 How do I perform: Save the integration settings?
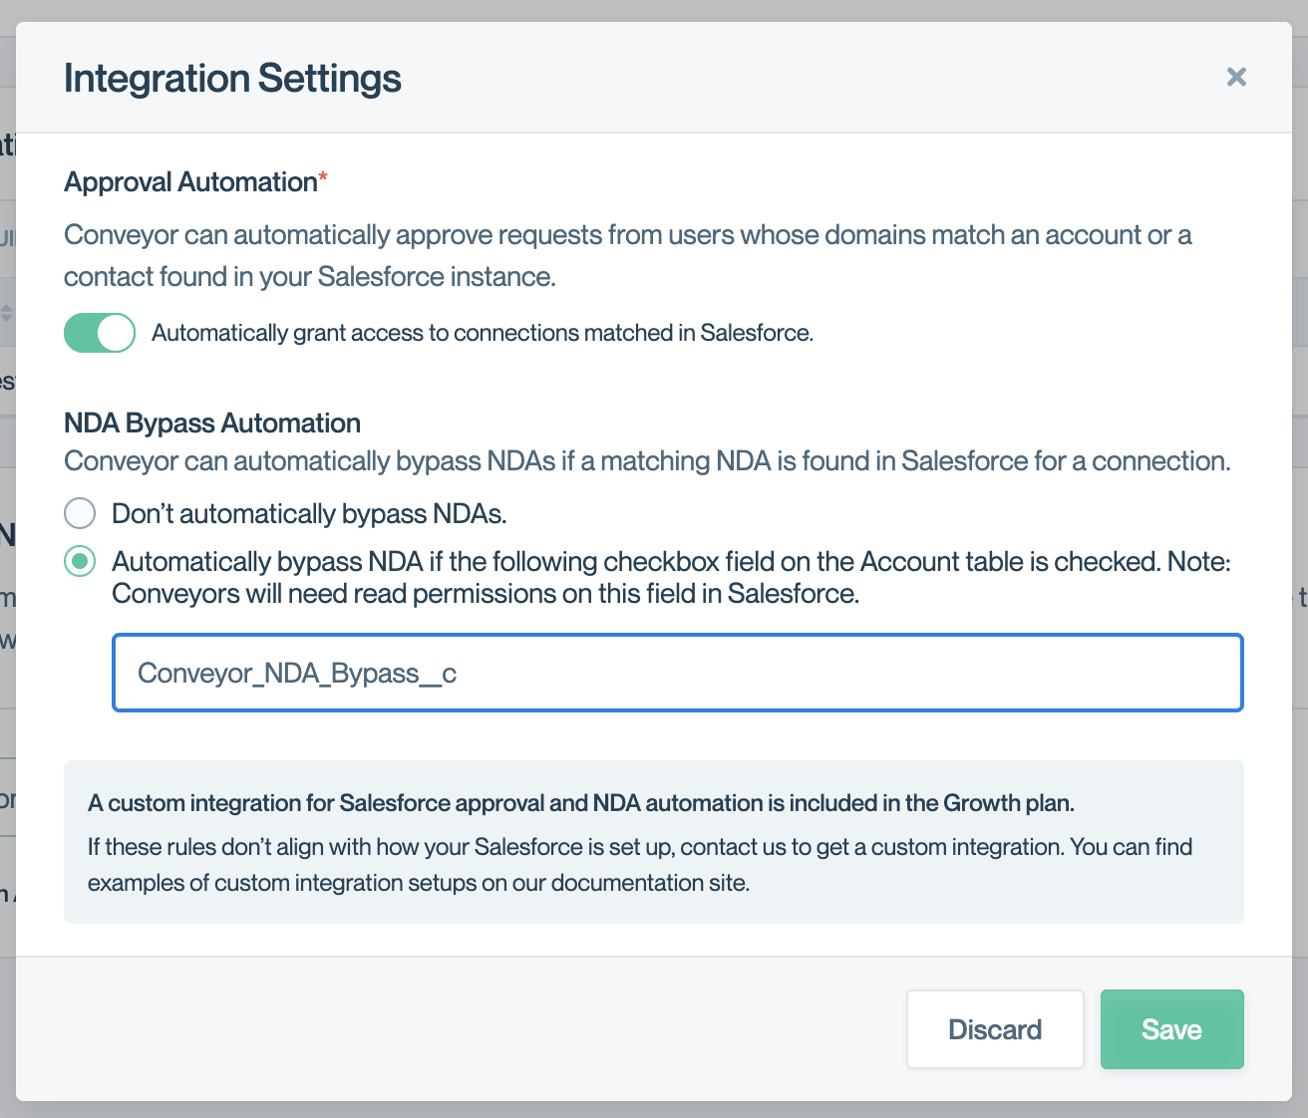pyautogui.click(x=1171, y=1029)
